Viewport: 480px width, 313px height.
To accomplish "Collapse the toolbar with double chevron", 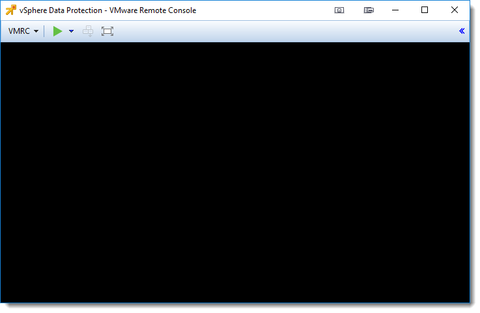I will pyautogui.click(x=462, y=31).
